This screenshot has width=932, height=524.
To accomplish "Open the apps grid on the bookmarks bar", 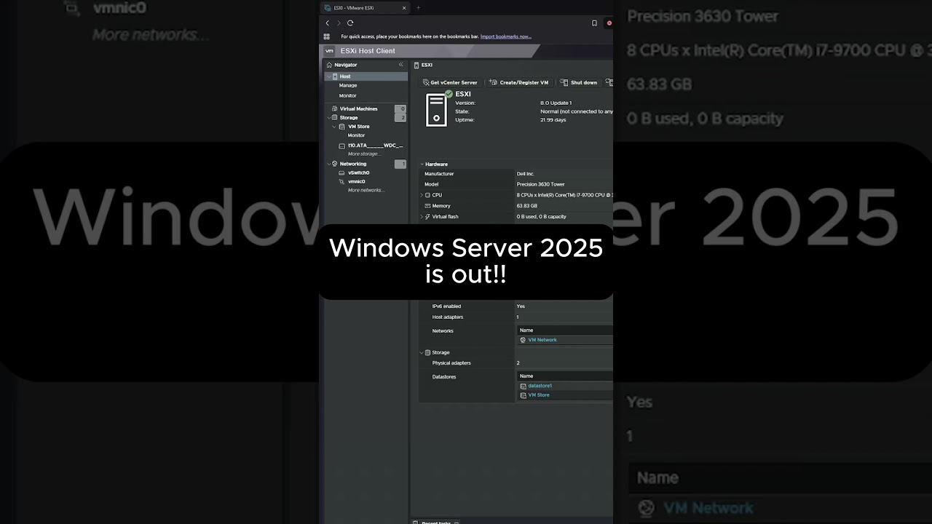I will [327, 36].
